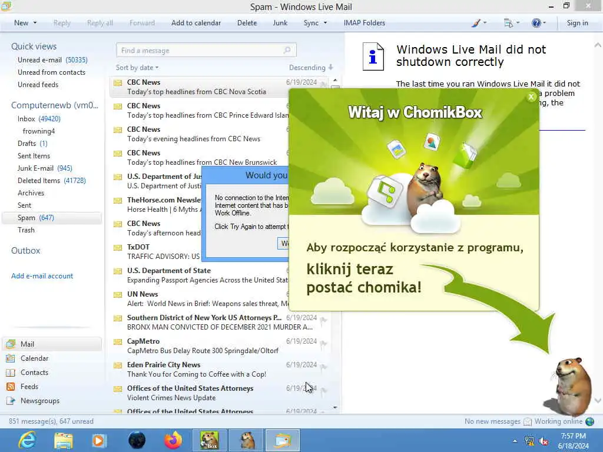Screen dimensions: 603x452
Task: Click envelope icon of UN News message
Action: tap(118, 295)
